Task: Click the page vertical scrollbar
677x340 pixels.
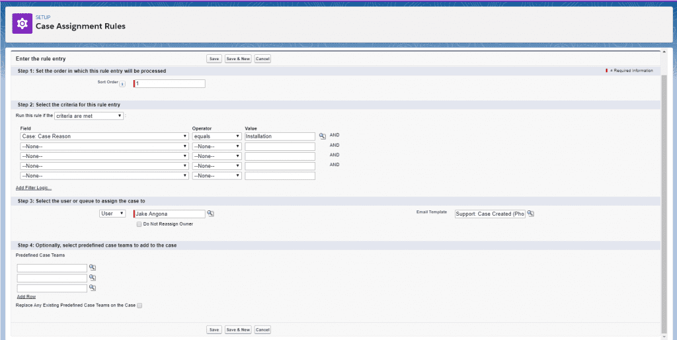Action: tap(664, 198)
